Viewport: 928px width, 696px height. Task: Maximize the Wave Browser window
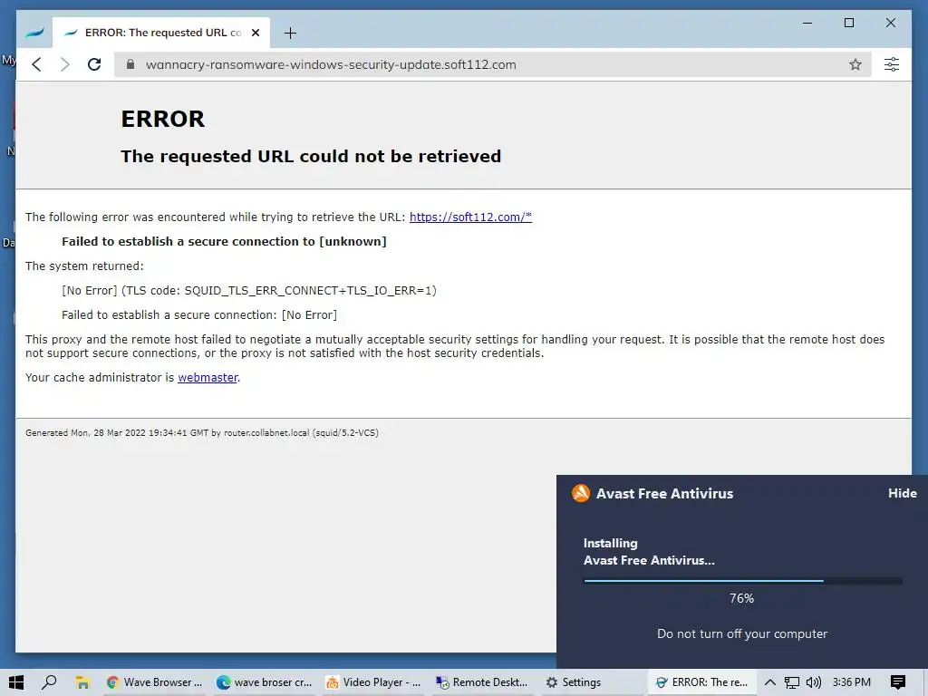click(848, 23)
